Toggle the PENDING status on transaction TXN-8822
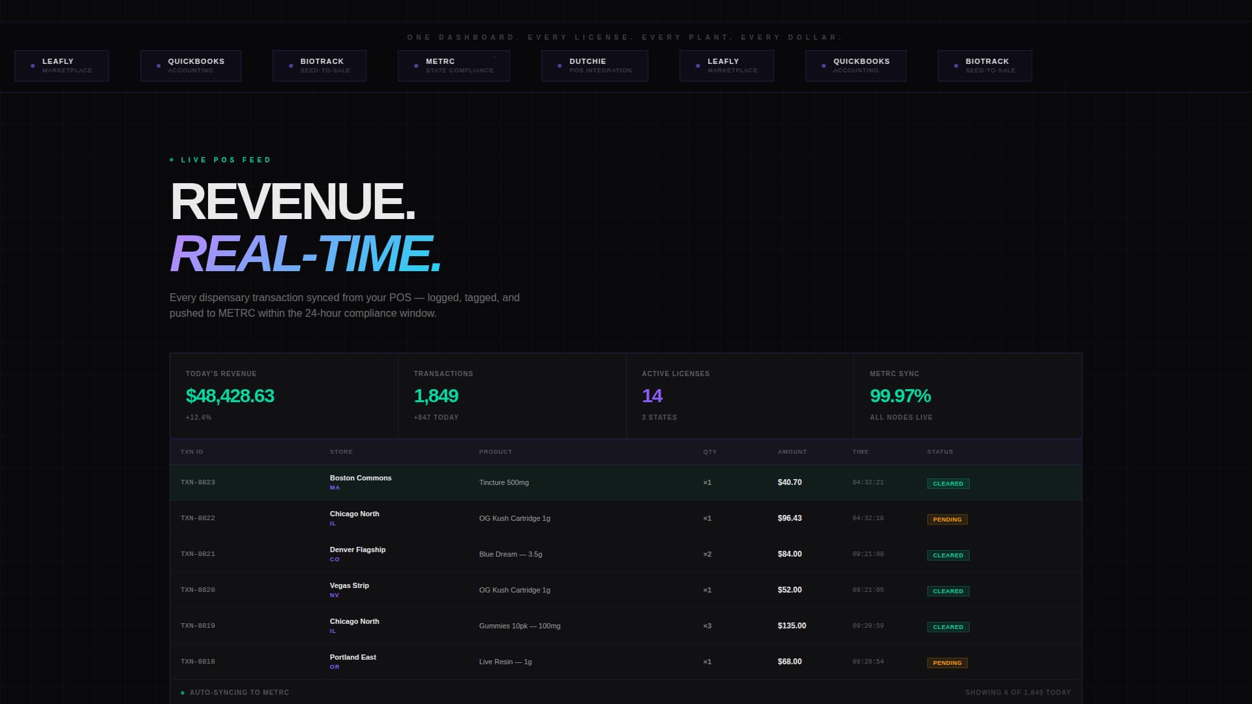The image size is (1252, 704). (x=947, y=519)
